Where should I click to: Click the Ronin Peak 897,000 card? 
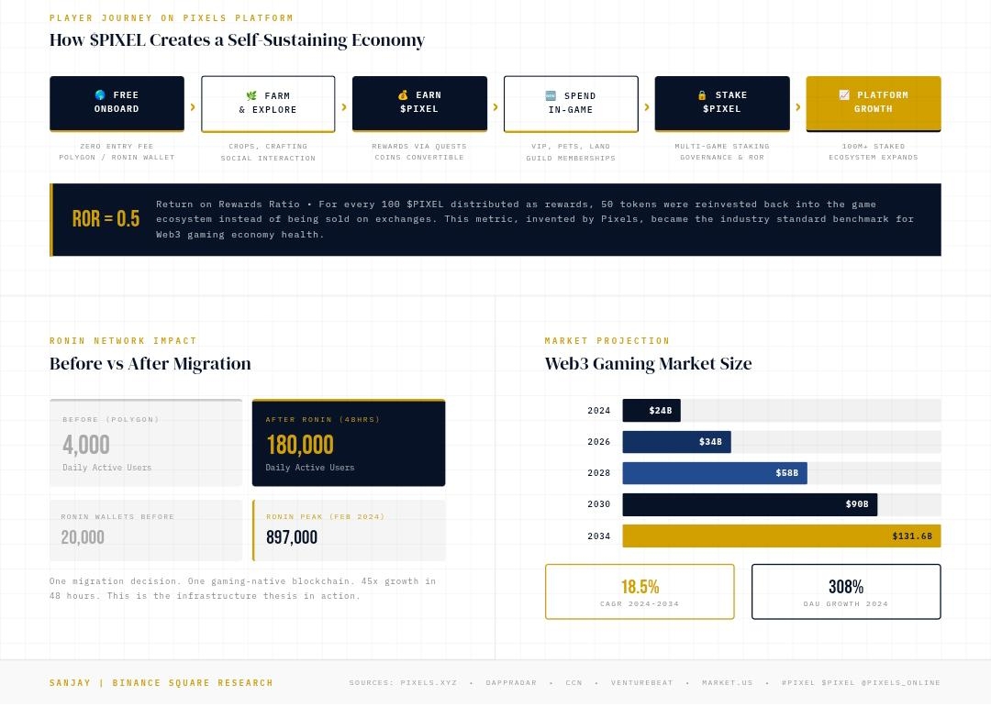349,530
